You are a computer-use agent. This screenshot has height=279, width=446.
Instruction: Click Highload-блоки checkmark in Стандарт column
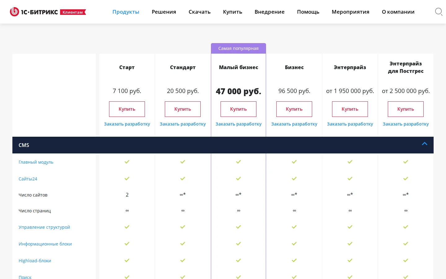point(183,260)
